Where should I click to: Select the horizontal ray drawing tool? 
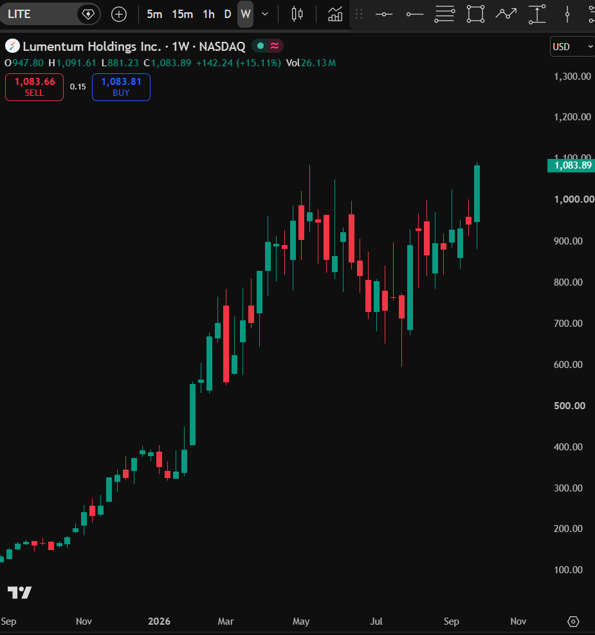[x=414, y=15]
